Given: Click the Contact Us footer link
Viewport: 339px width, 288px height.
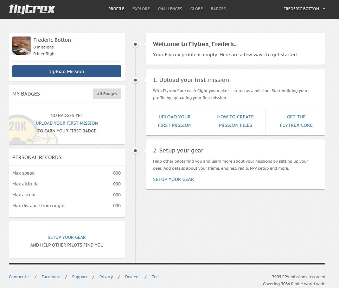Looking at the screenshot, I should click(x=19, y=277).
